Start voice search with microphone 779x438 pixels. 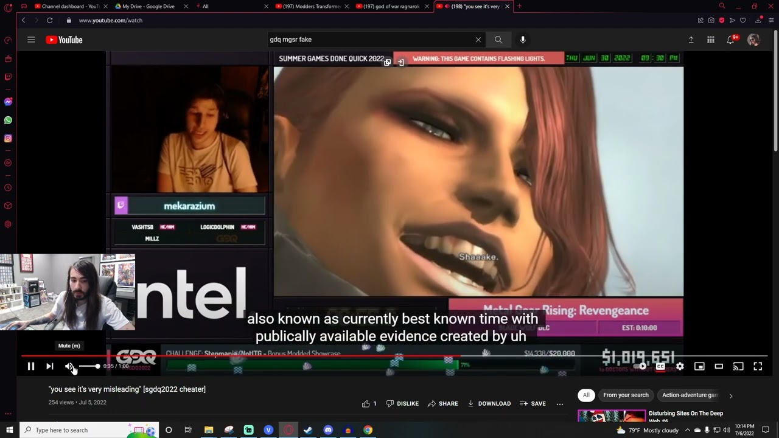(523, 40)
